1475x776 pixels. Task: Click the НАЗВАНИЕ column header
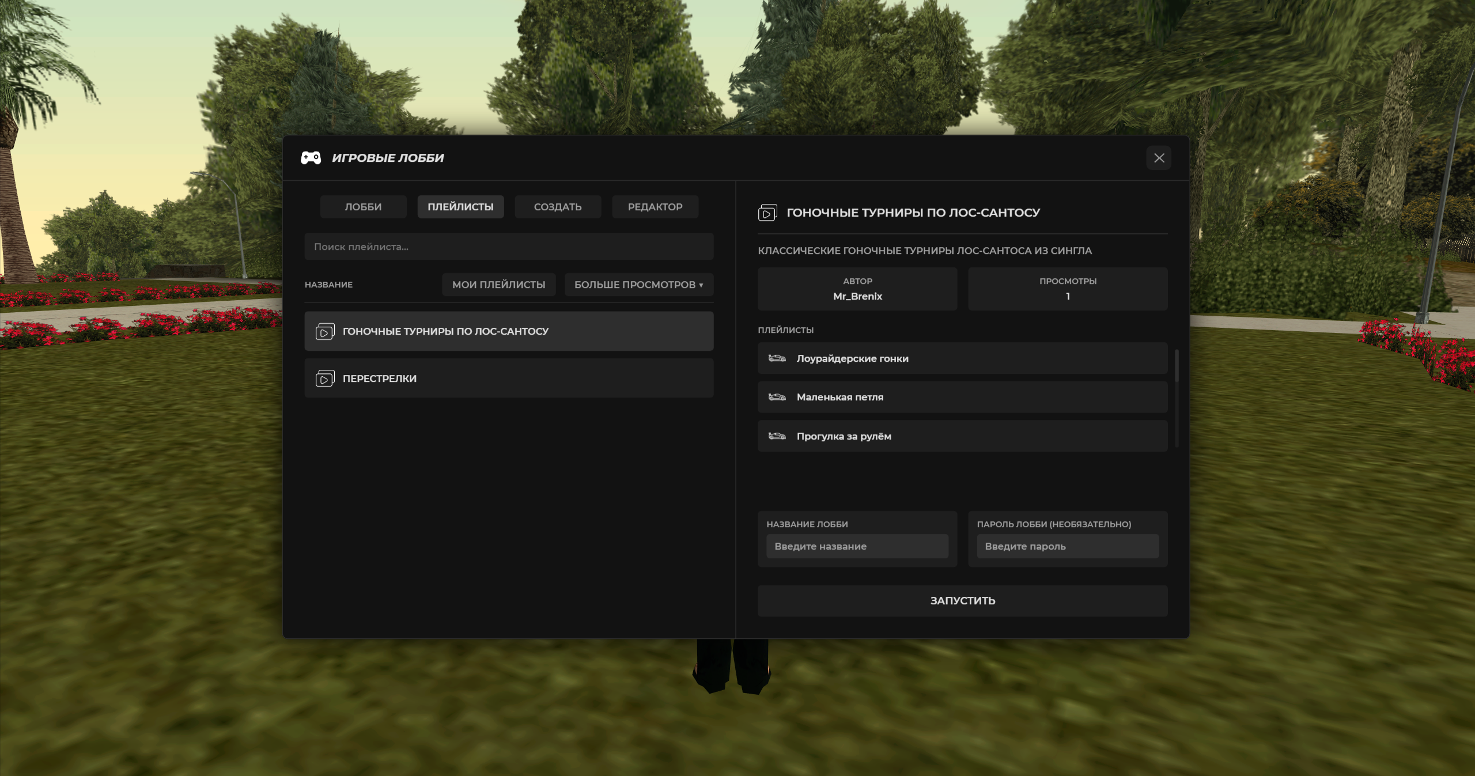328,285
